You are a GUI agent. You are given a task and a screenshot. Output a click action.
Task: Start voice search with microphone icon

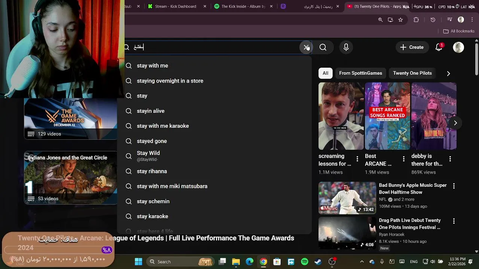click(346, 47)
